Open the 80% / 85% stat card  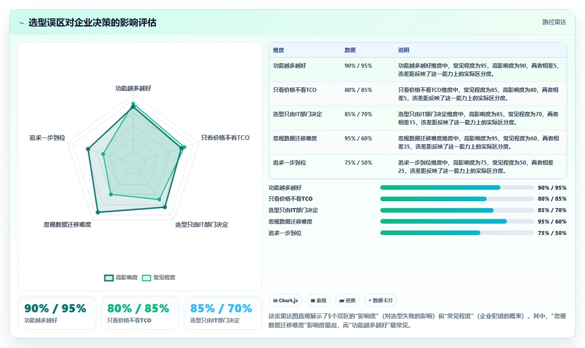[x=140, y=313]
